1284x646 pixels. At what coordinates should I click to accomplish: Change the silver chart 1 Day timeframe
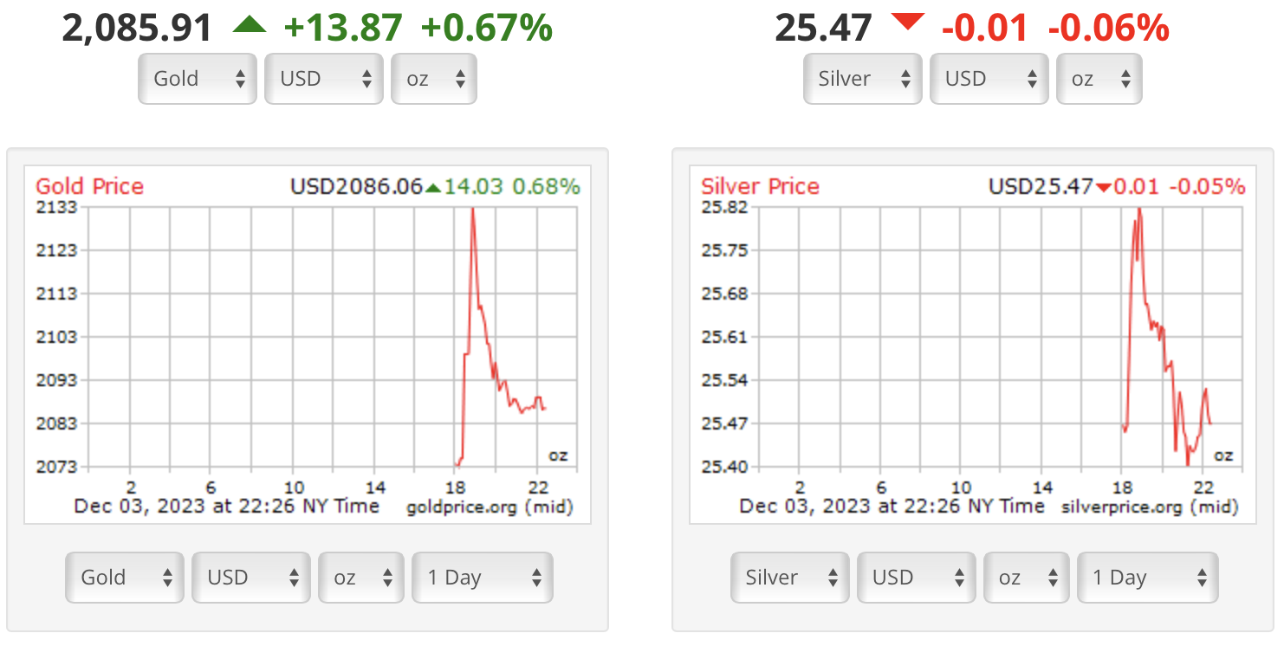(1148, 578)
